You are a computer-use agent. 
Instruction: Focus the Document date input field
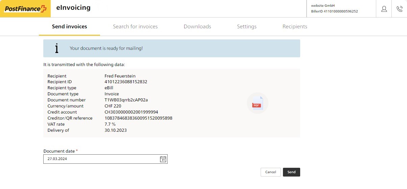105,159
